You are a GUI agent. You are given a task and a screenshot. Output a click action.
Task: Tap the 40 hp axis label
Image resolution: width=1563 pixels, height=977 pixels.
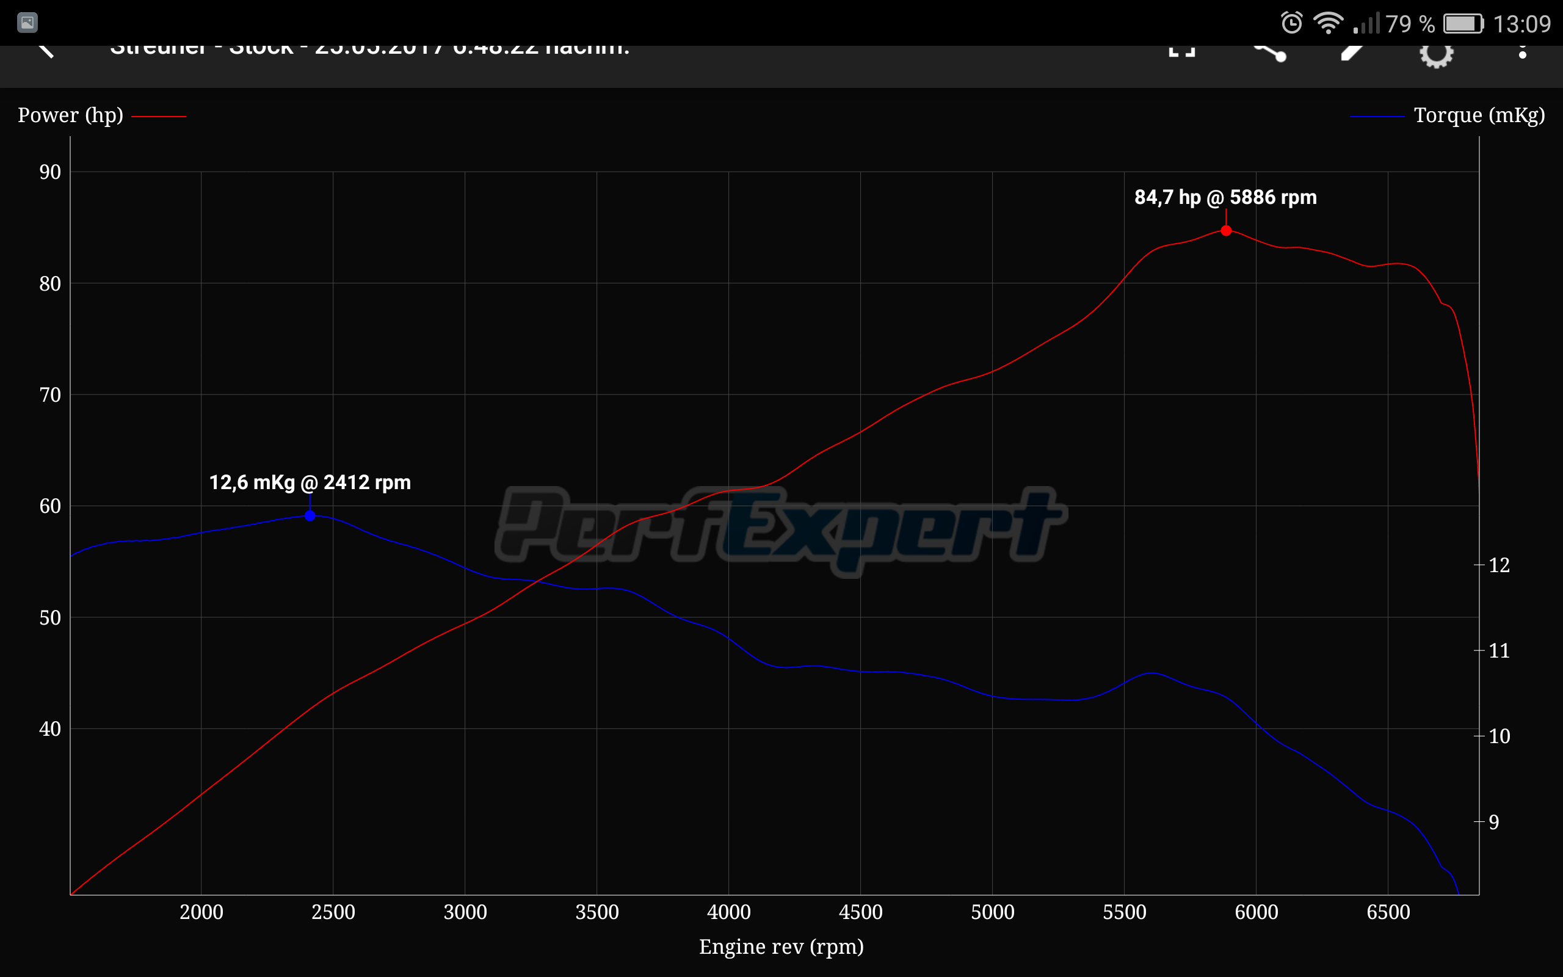pos(49,729)
